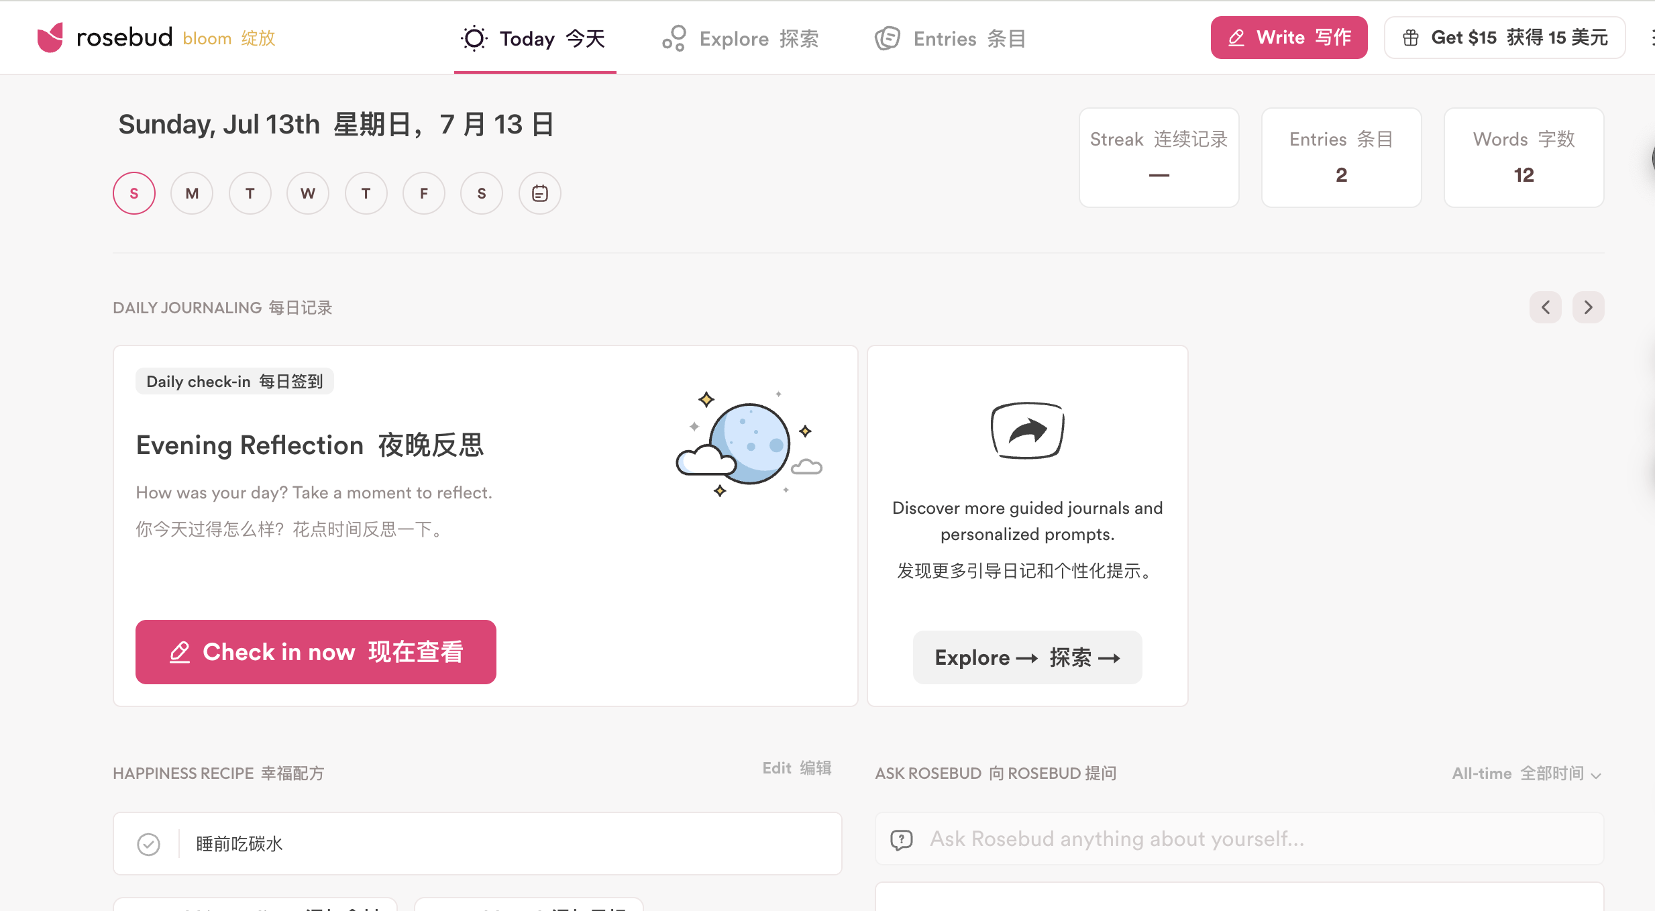Screen dimensions: 1655x911
Task: Select the Wednesday circle in the week row
Action: pos(308,193)
